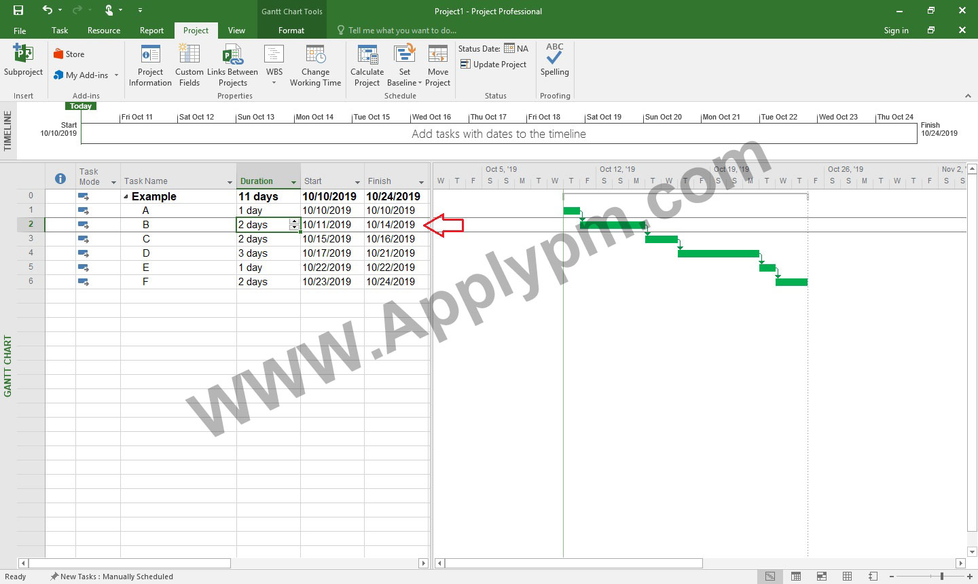Switch to Report view icon in status bar
Image resolution: width=978 pixels, height=584 pixels.
coord(873,577)
